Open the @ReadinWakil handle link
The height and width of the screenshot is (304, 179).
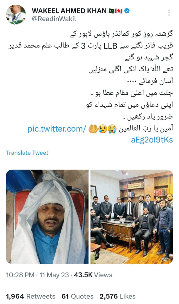[54, 19]
